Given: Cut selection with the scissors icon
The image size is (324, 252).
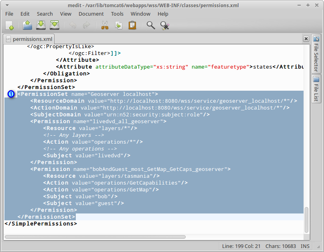Looking at the screenshot, I should [105, 25].
